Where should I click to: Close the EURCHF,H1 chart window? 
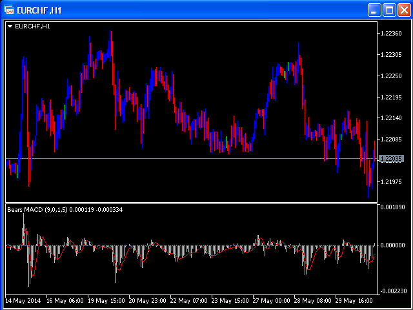pyautogui.click(x=404, y=10)
